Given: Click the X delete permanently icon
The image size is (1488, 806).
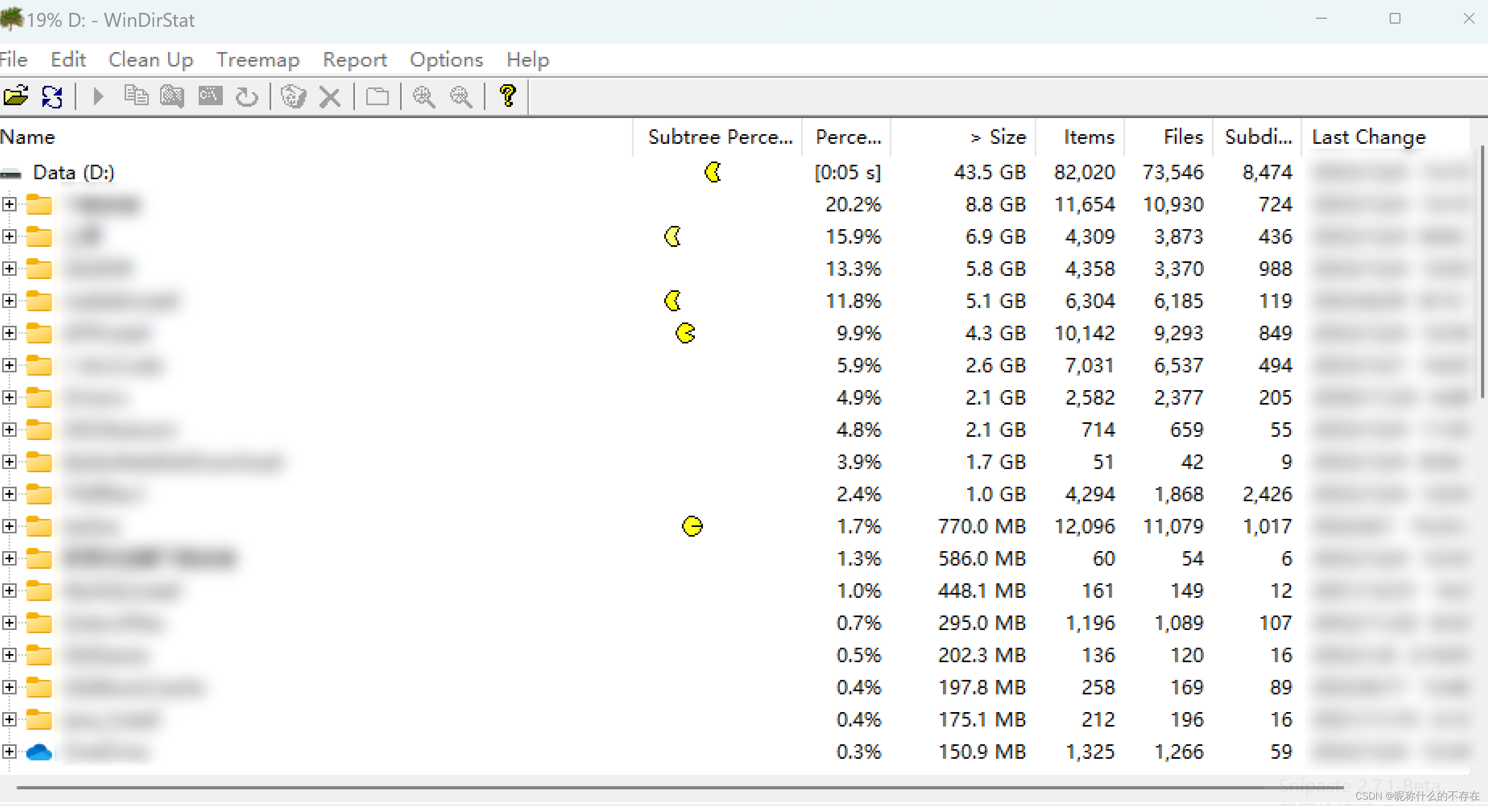Looking at the screenshot, I should pyautogui.click(x=330, y=97).
